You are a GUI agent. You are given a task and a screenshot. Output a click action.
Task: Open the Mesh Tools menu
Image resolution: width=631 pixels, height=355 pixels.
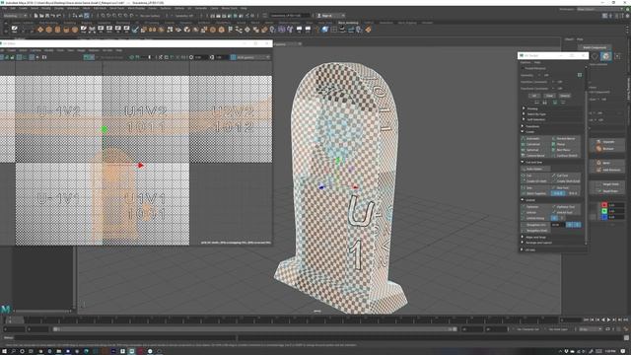117,9
